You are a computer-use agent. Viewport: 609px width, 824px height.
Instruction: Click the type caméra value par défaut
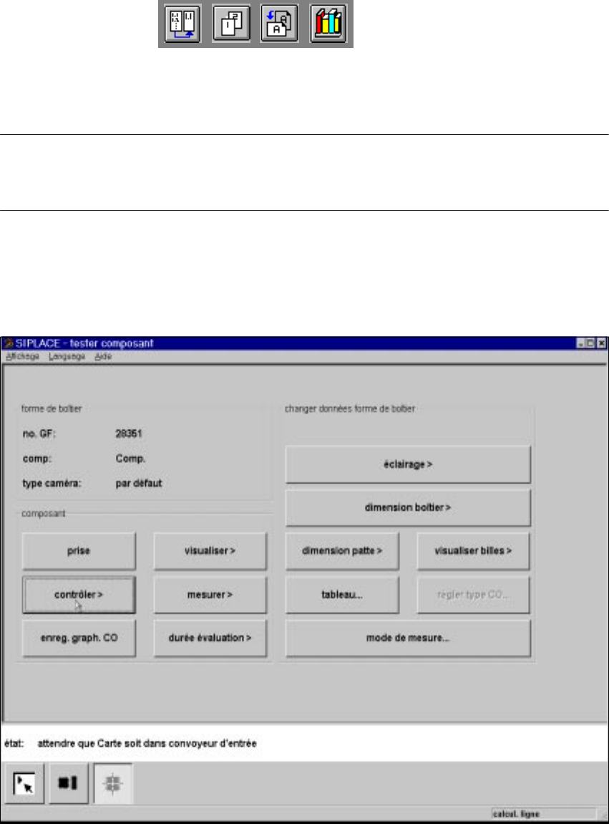point(139,484)
